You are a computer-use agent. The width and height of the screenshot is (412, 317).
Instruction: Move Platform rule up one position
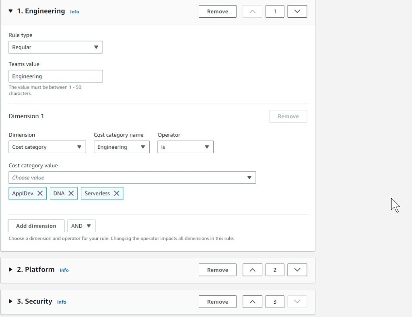point(252,270)
